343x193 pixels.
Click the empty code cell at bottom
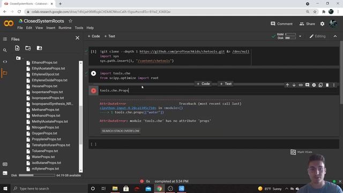pyautogui.click(x=214, y=144)
